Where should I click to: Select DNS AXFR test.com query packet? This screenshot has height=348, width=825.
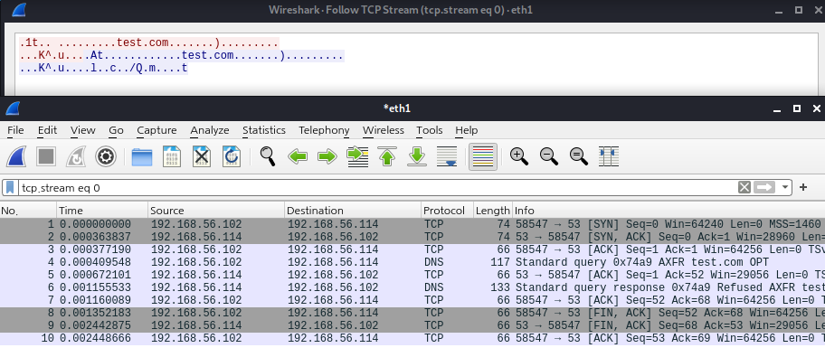coord(412,262)
